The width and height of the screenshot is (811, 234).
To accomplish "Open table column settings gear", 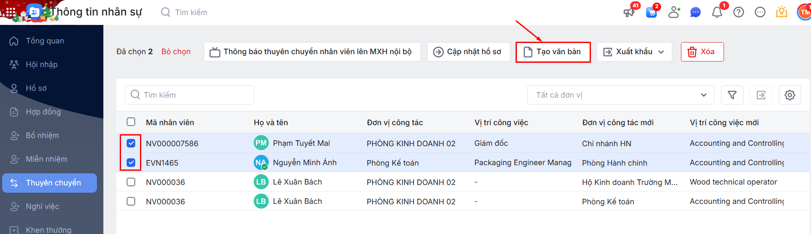I will pos(789,95).
